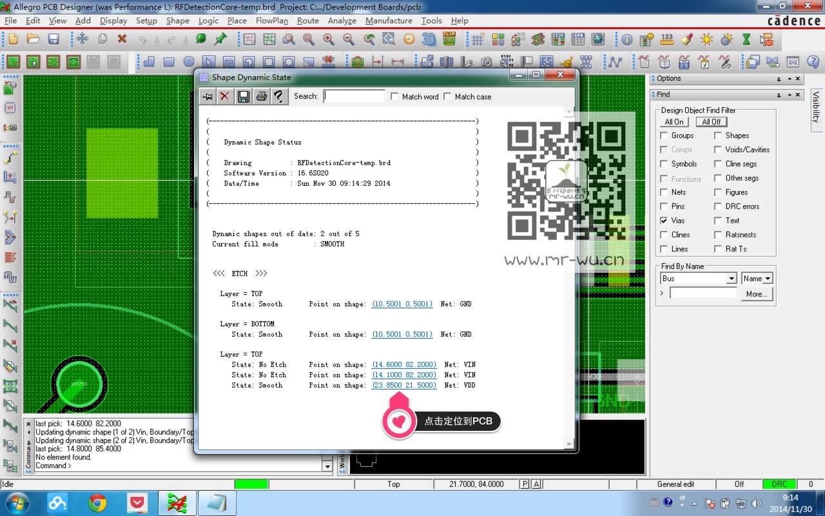Click the Options panel pin dropdown
The image size is (825, 516).
click(779, 79)
